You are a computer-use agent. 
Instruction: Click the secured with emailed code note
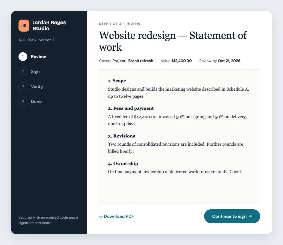click(x=48, y=220)
